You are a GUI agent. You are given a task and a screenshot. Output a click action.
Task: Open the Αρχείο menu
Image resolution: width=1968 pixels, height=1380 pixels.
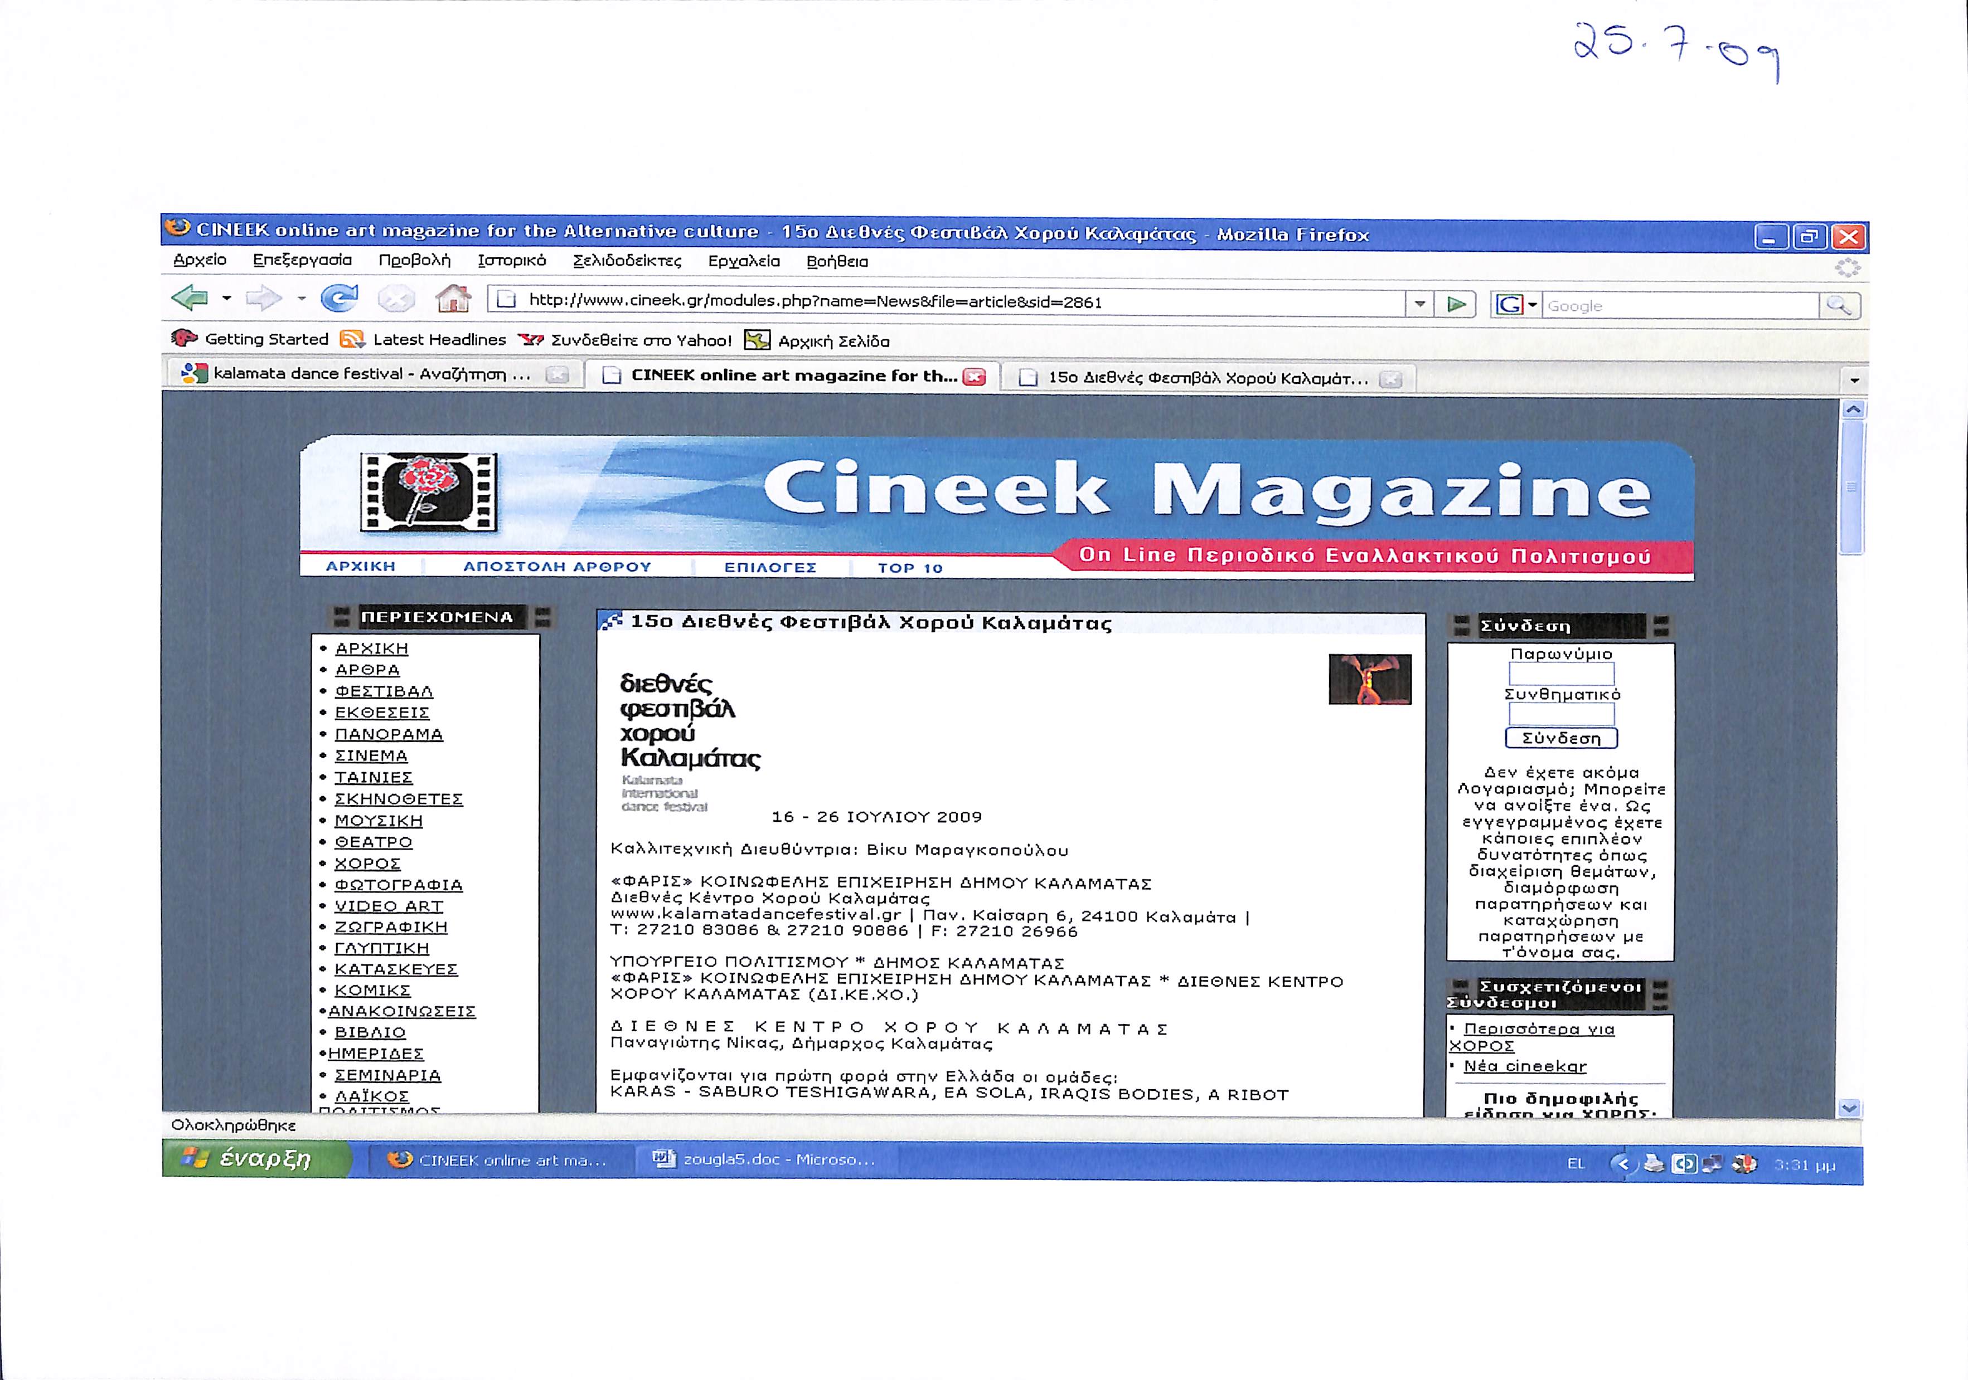(200, 260)
